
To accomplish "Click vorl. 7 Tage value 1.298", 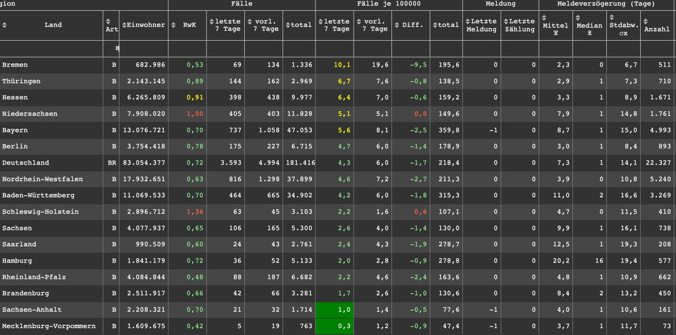I will click(x=268, y=179).
